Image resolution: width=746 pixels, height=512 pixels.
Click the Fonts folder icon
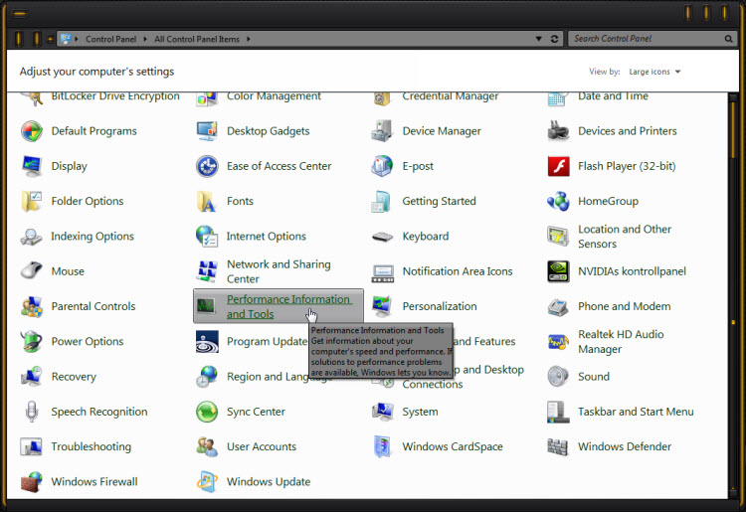pyautogui.click(x=207, y=201)
